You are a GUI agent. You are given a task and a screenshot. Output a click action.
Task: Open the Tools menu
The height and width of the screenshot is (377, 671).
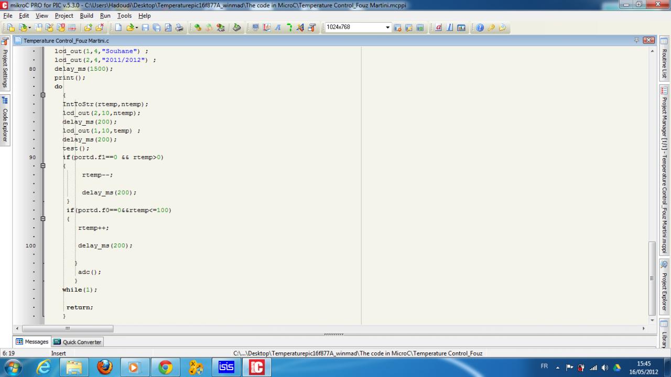[x=124, y=16]
